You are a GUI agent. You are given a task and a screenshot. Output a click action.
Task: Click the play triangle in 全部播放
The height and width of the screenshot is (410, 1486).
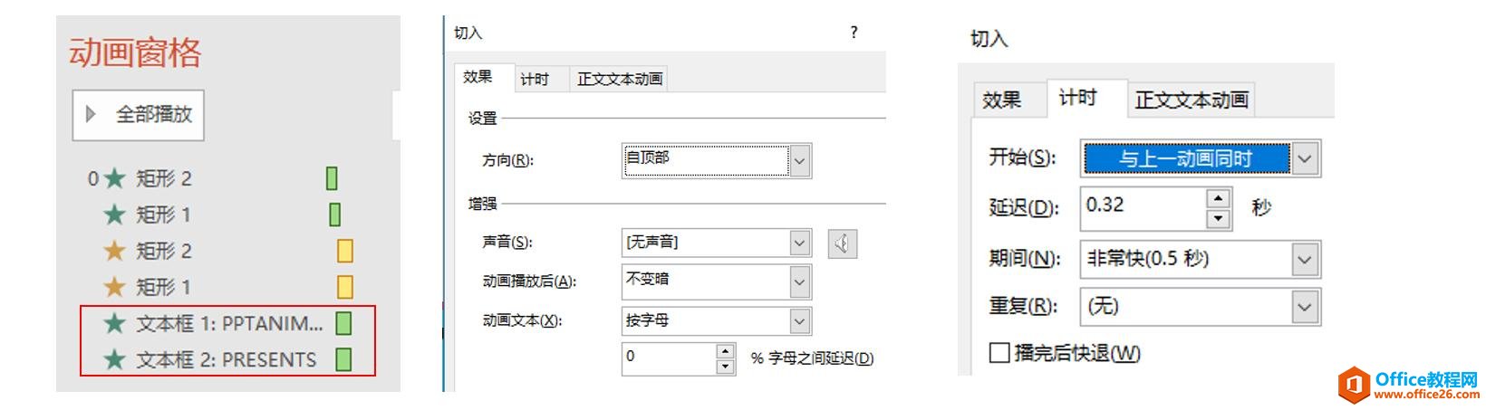coord(91,114)
